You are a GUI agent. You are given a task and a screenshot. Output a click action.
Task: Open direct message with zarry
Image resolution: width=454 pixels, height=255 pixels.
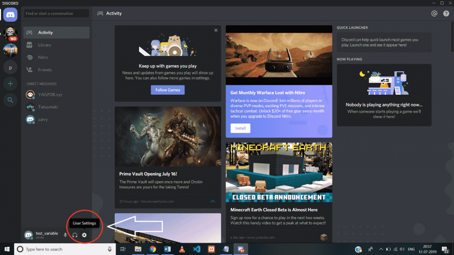[56, 120]
